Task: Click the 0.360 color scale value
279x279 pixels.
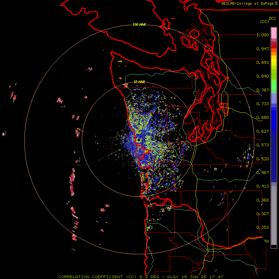Action: (263, 200)
